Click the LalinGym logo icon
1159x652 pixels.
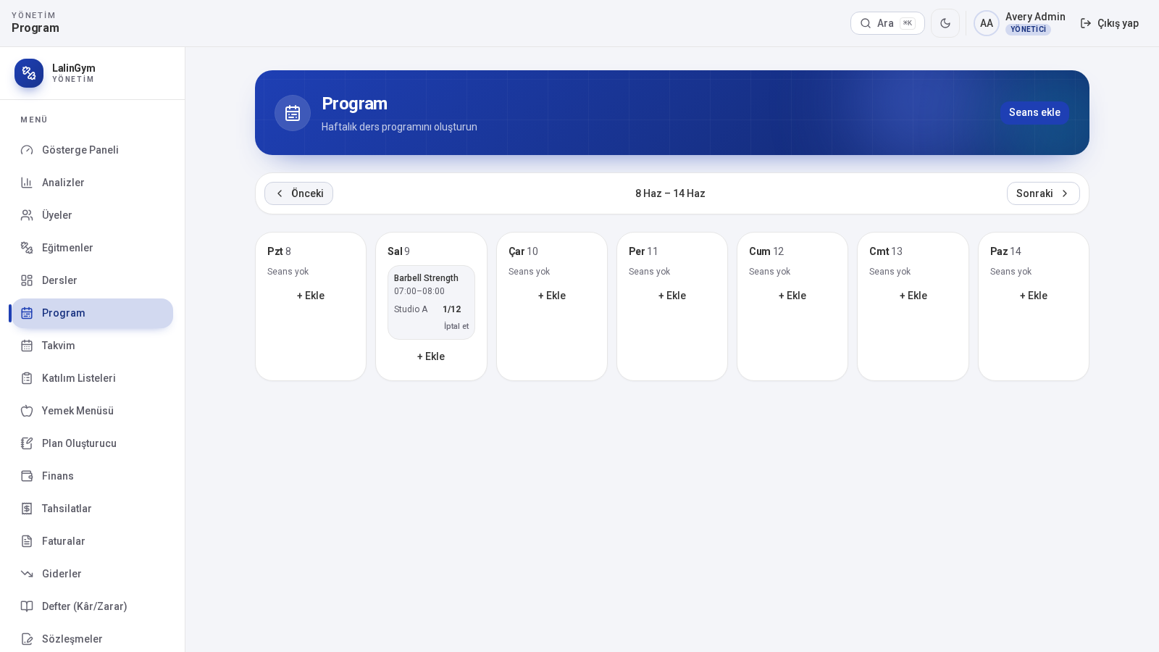pos(29,73)
